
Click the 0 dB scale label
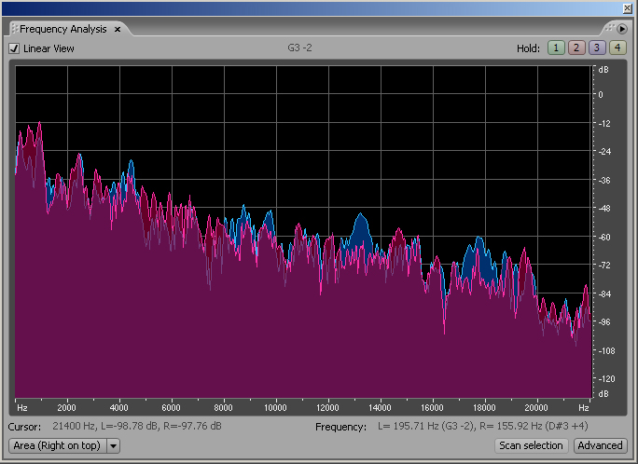pyautogui.click(x=601, y=95)
